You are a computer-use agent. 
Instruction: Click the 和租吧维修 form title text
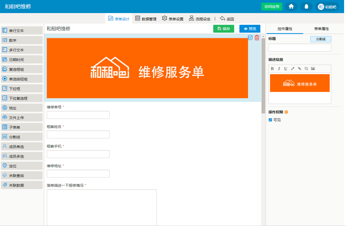(58, 29)
